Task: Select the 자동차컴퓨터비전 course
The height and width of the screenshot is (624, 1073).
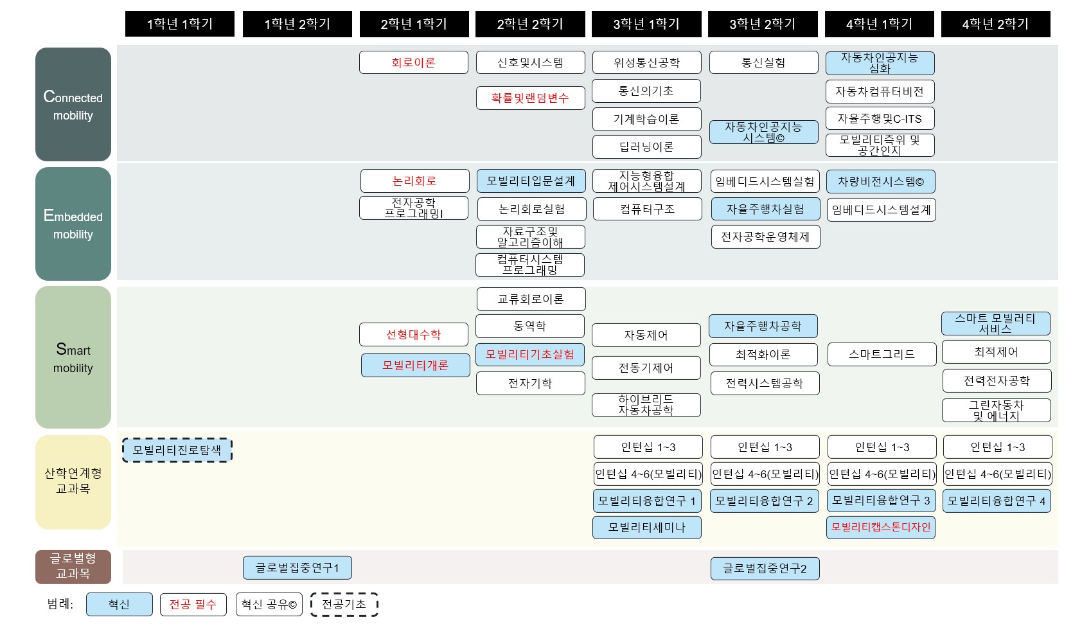Action: [x=880, y=92]
